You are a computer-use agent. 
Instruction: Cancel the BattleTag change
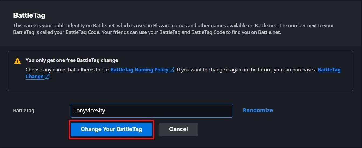click(x=178, y=129)
